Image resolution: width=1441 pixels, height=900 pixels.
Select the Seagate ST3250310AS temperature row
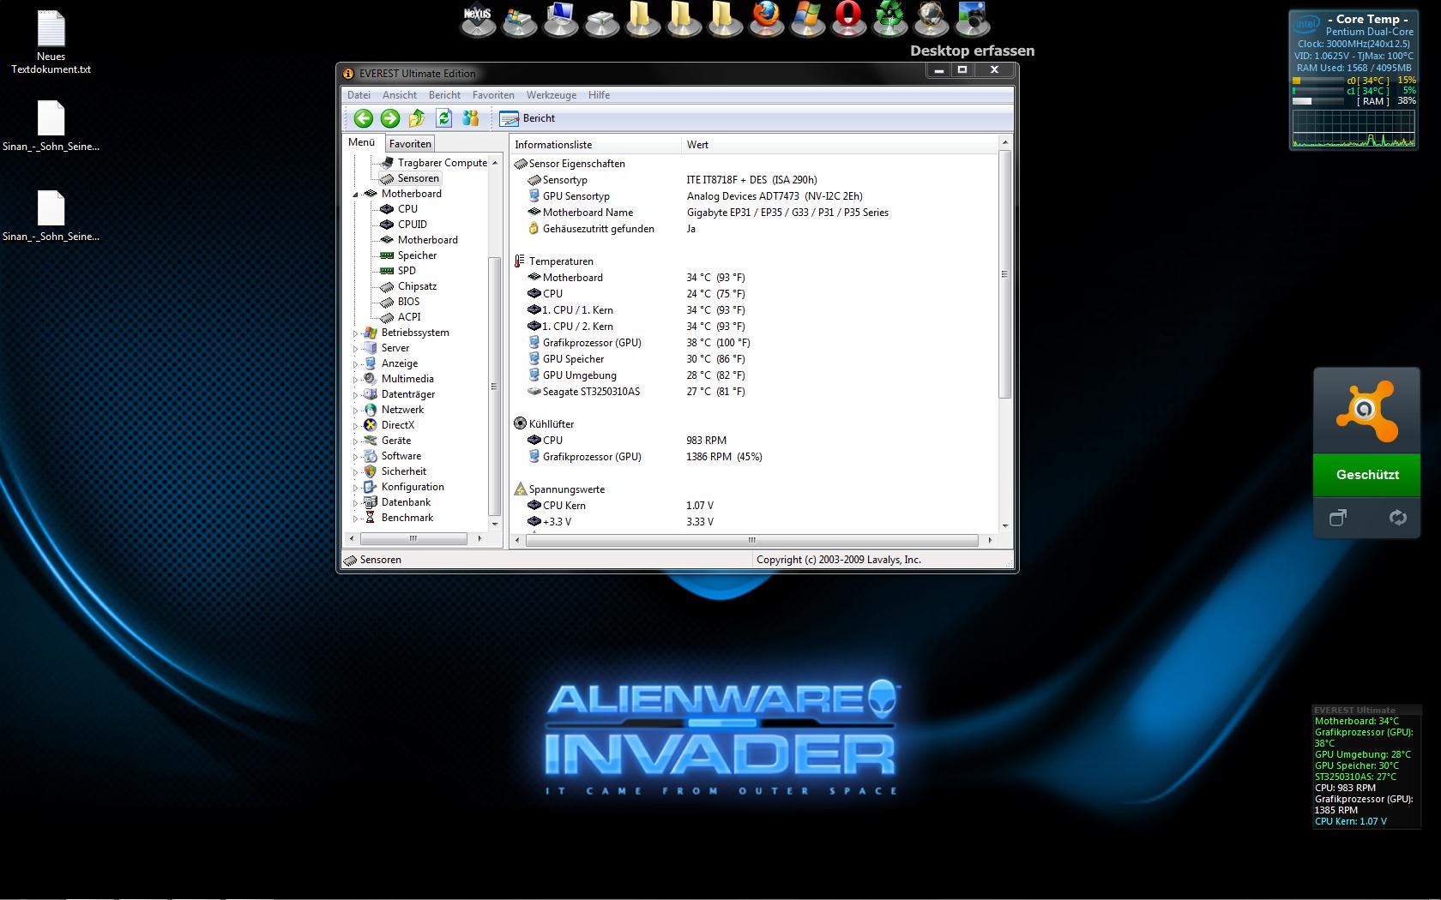click(755, 392)
